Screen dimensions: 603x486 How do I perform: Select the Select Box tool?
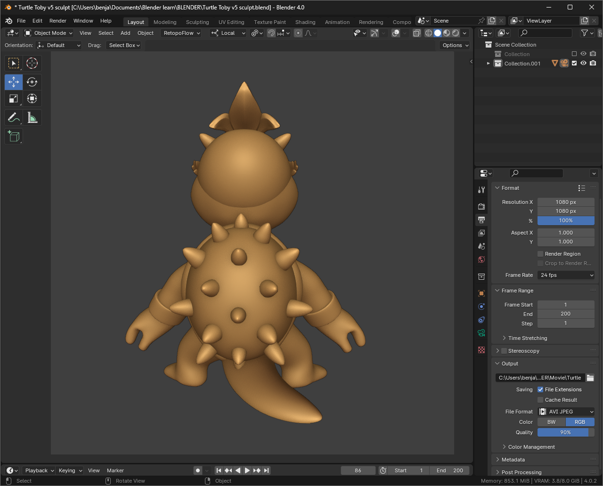tap(14, 63)
